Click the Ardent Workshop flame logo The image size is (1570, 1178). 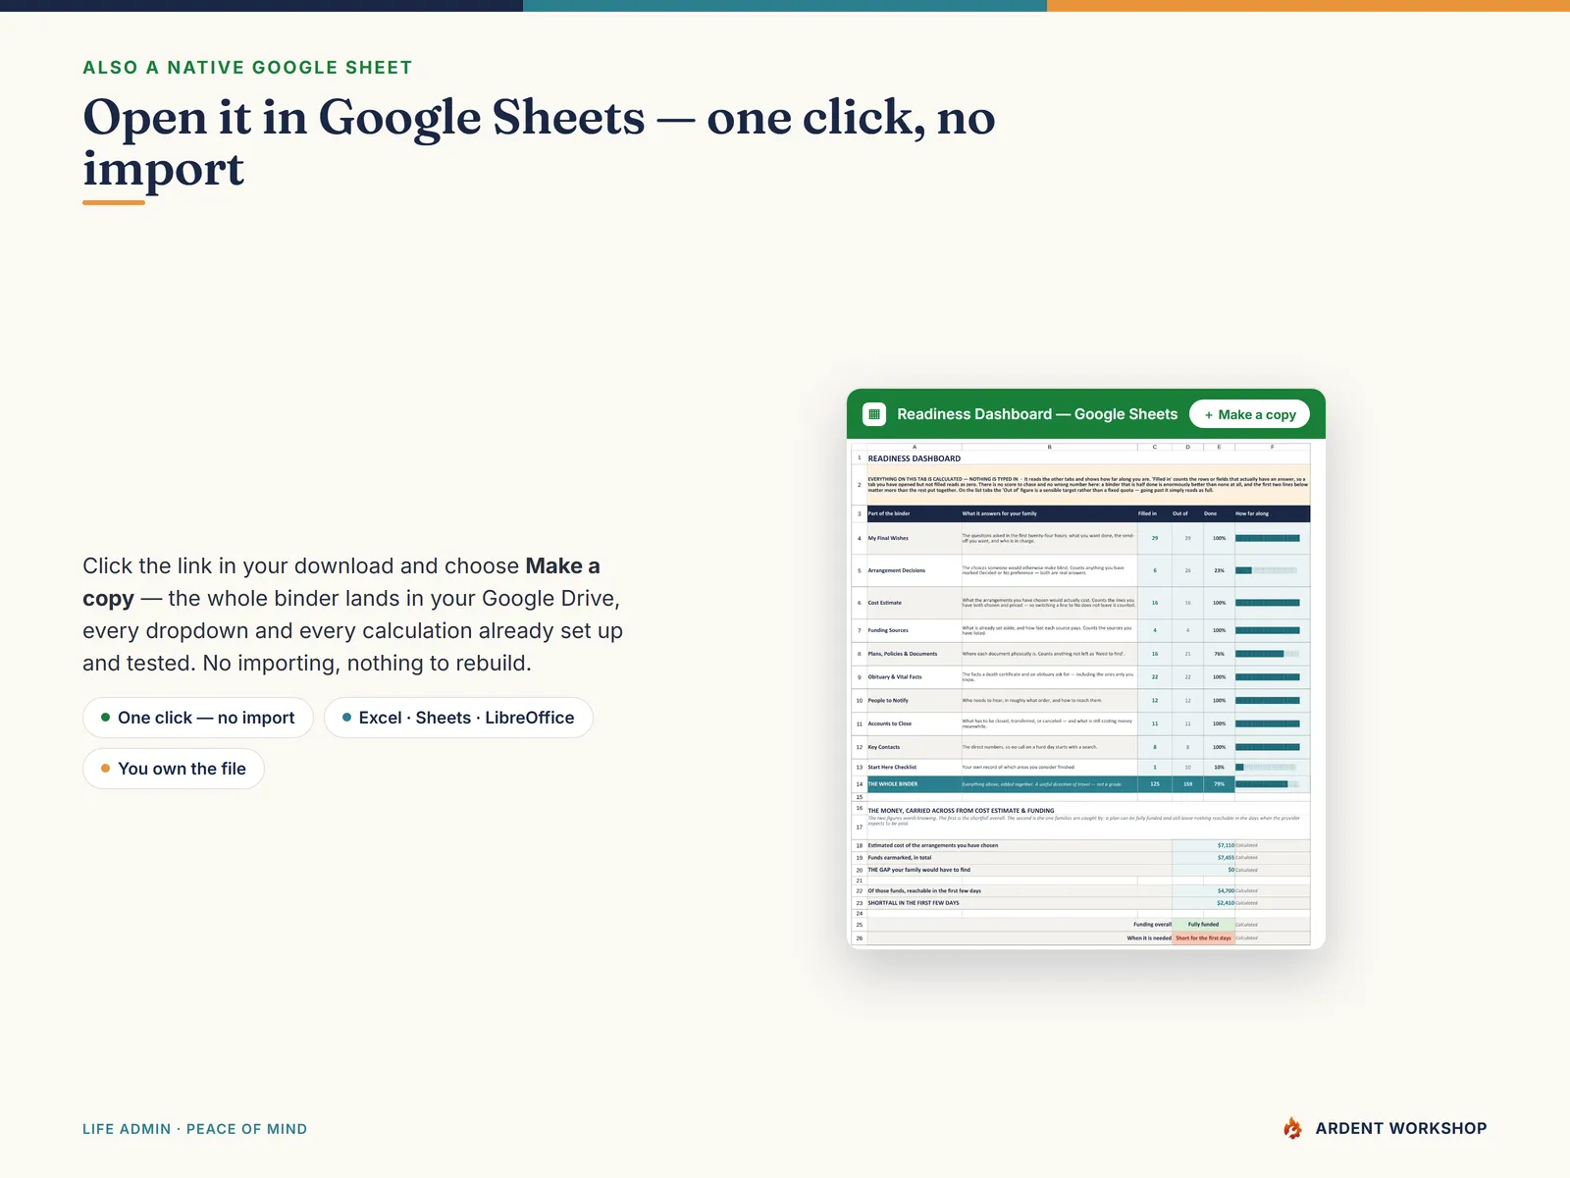click(x=1292, y=1128)
